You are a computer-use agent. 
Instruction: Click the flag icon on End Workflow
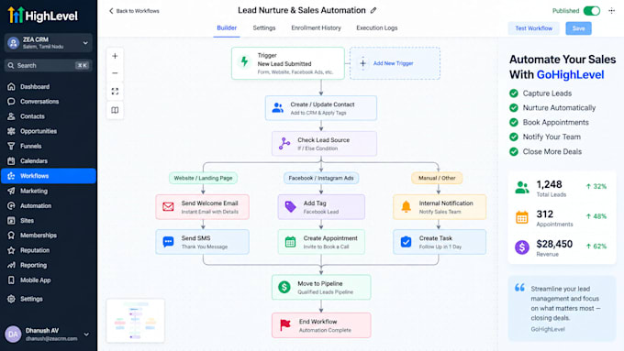click(x=285, y=324)
